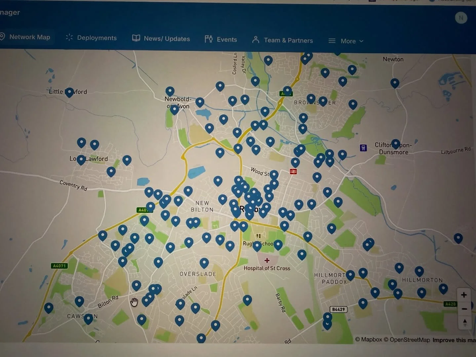The image size is (476, 357).
Task: Open News/ Updates section
Action: tap(161, 38)
